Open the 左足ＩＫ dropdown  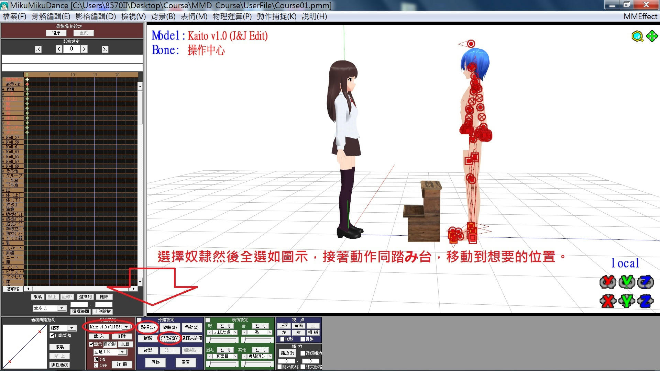(x=122, y=352)
